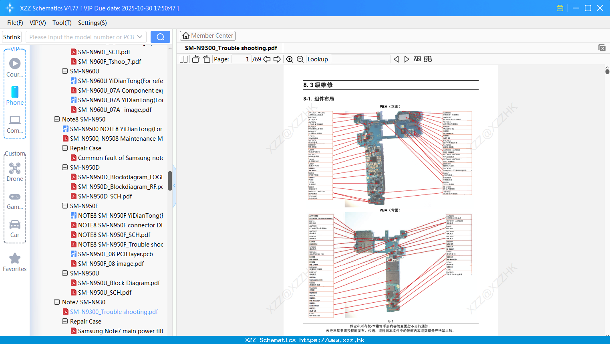Click the restore tab windows icon
The height and width of the screenshot is (344, 610).
tap(602, 48)
